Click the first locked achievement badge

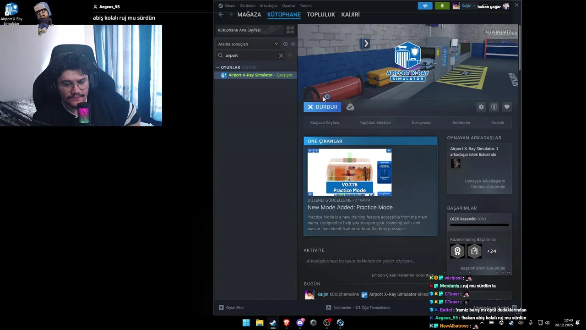point(457,251)
